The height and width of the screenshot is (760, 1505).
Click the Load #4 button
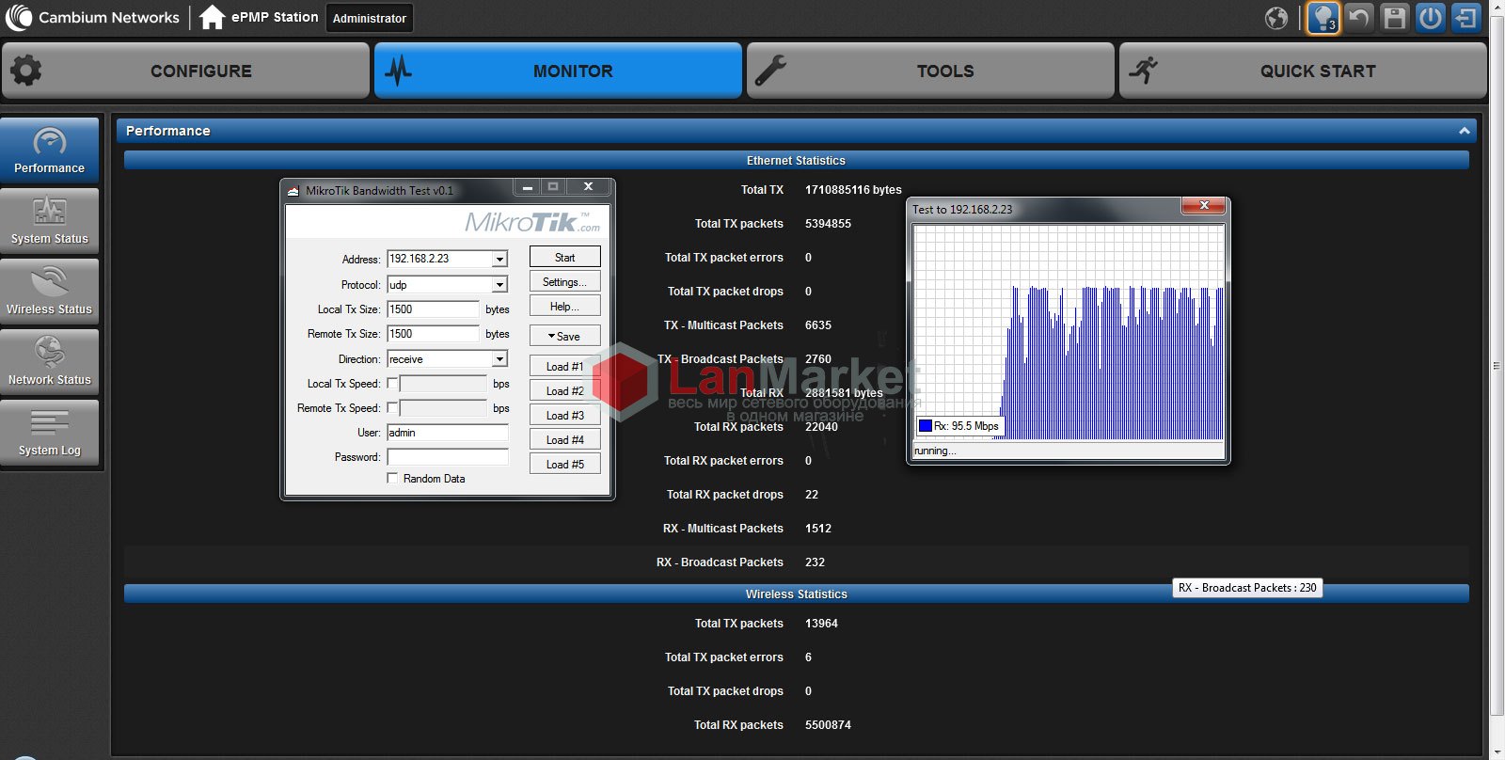tap(564, 439)
